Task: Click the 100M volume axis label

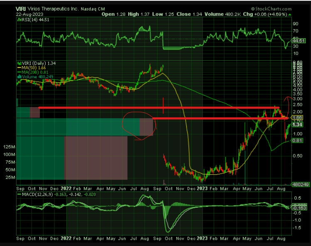Action: pos(9,154)
